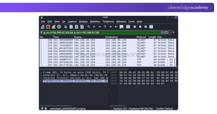
Task: Open a capture file from toolbar
Action: [66, 27]
